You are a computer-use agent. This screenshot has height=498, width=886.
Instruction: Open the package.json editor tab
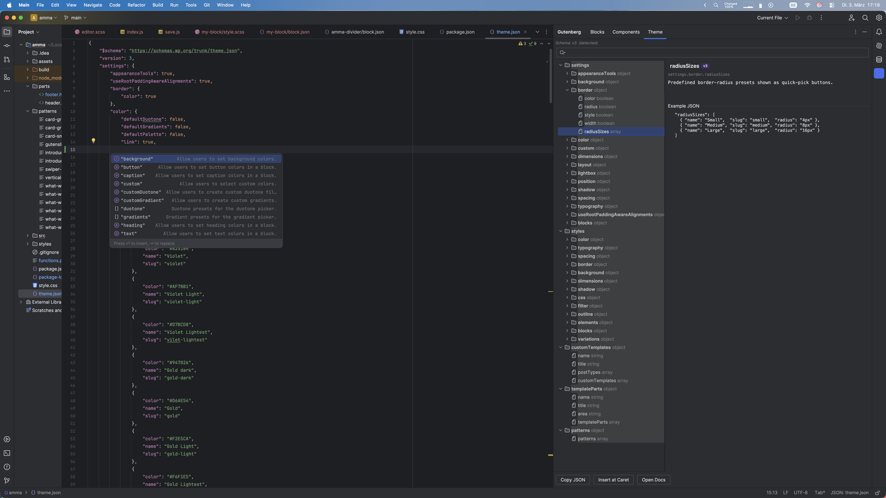tap(457, 32)
